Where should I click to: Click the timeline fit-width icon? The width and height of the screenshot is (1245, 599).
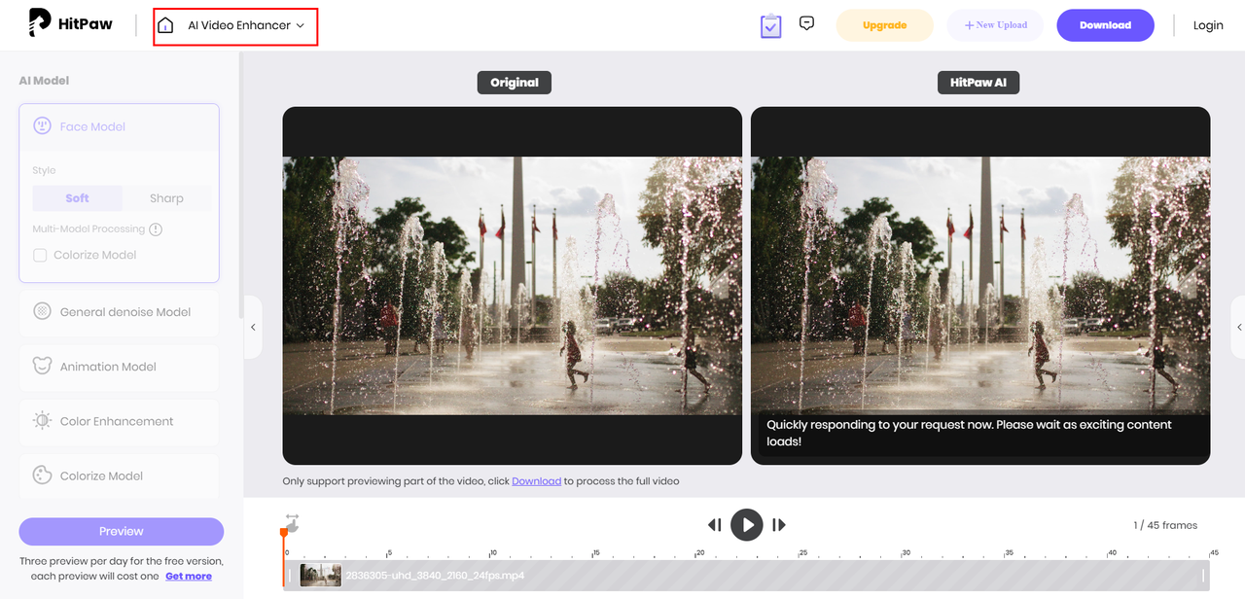[292, 522]
